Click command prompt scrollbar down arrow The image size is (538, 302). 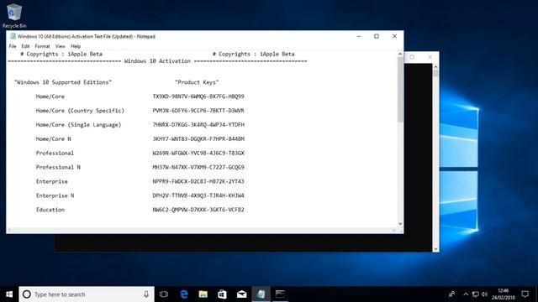tap(435, 249)
